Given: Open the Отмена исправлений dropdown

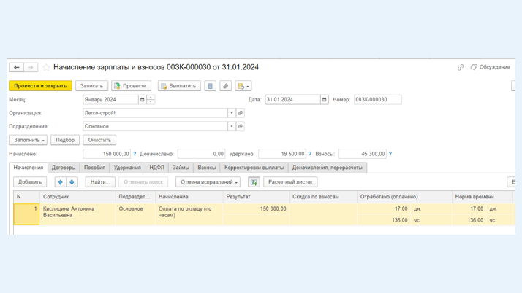Looking at the screenshot, I should 208,182.
